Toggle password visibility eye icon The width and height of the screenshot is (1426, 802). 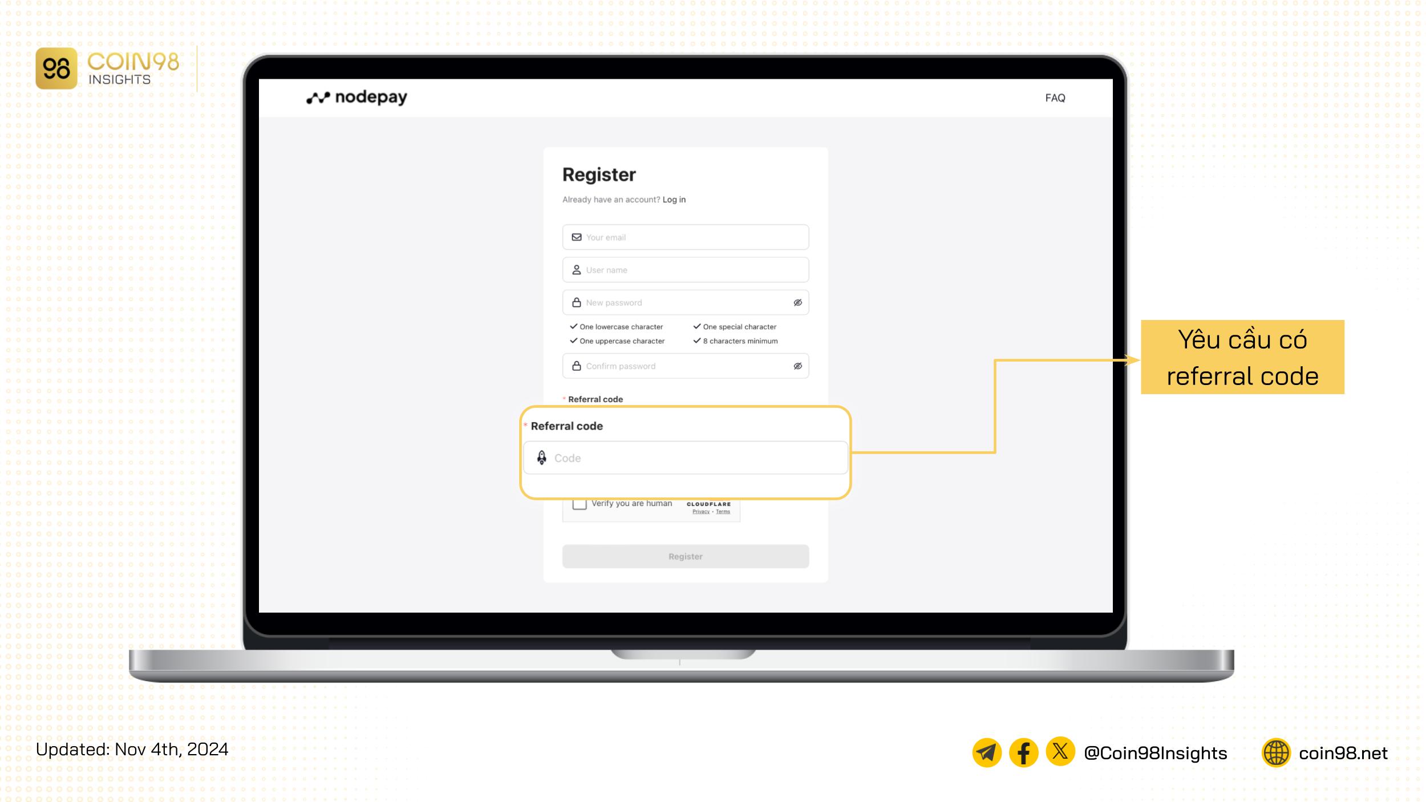[798, 302]
